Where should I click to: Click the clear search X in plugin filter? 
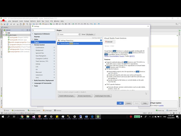(79, 34)
